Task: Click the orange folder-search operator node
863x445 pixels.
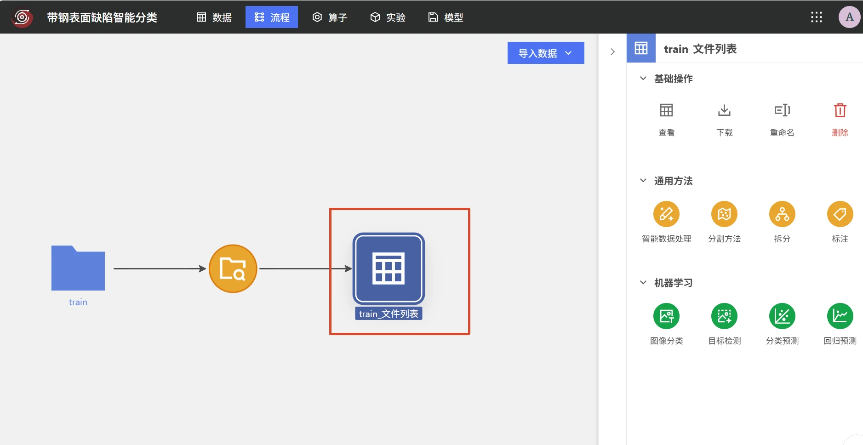Action: coord(233,268)
